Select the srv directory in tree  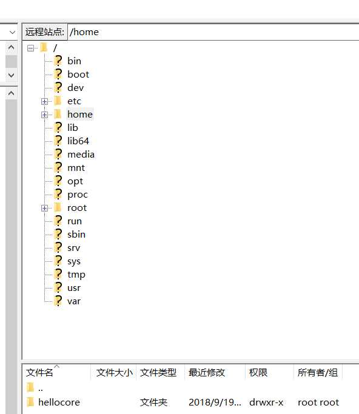click(x=74, y=248)
